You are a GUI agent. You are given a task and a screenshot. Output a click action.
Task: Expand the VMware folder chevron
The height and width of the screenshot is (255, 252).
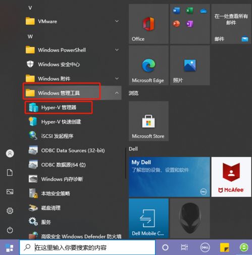[x=117, y=21]
